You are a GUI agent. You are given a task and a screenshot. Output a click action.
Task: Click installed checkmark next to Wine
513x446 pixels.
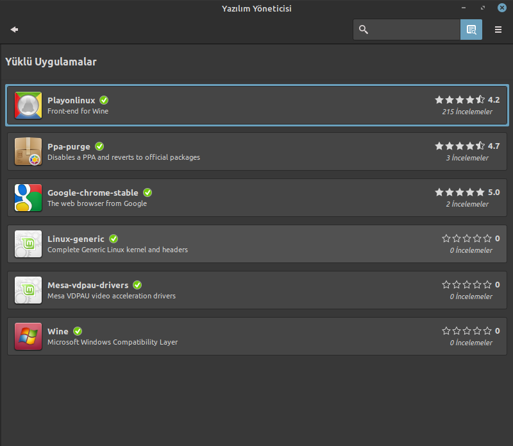pos(78,331)
